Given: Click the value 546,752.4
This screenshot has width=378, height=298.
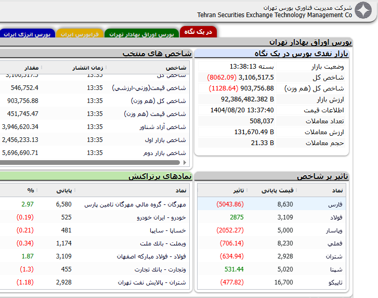Looking at the screenshot, I should click(x=24, y=88).
